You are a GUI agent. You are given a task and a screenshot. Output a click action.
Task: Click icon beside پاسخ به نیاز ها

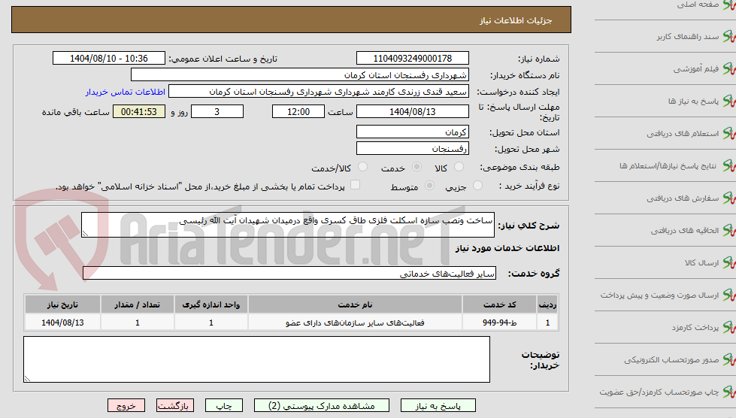[x=729, y=101]
